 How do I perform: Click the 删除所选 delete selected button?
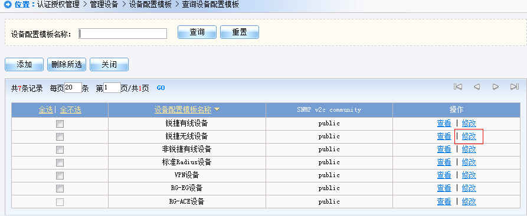coord(67,64)
